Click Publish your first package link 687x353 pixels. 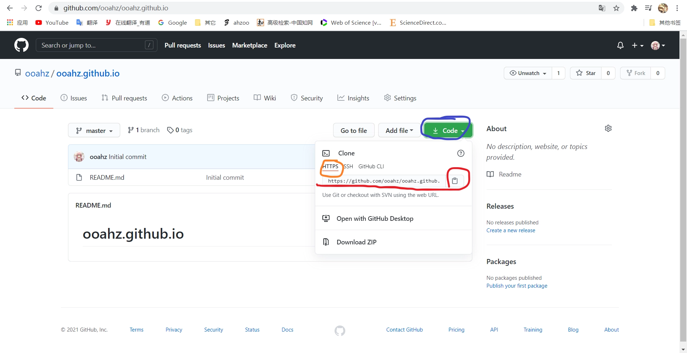pyautogui.click(x=517, y=286)
